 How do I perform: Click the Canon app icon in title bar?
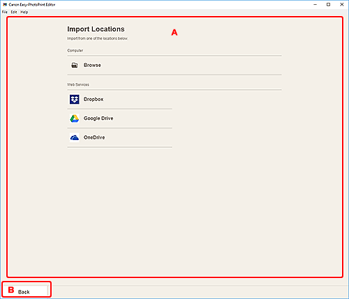click(5, 4)
